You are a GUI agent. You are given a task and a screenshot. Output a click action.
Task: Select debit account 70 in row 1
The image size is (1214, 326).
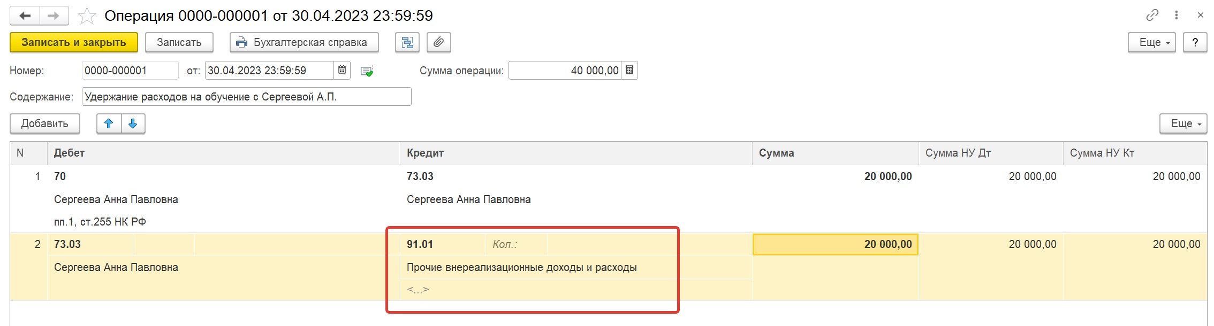[60, 176]
